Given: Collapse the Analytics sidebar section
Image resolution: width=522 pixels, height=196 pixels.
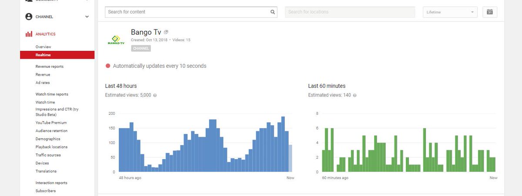Looking at the screenshot, I should tap(45, 34).
